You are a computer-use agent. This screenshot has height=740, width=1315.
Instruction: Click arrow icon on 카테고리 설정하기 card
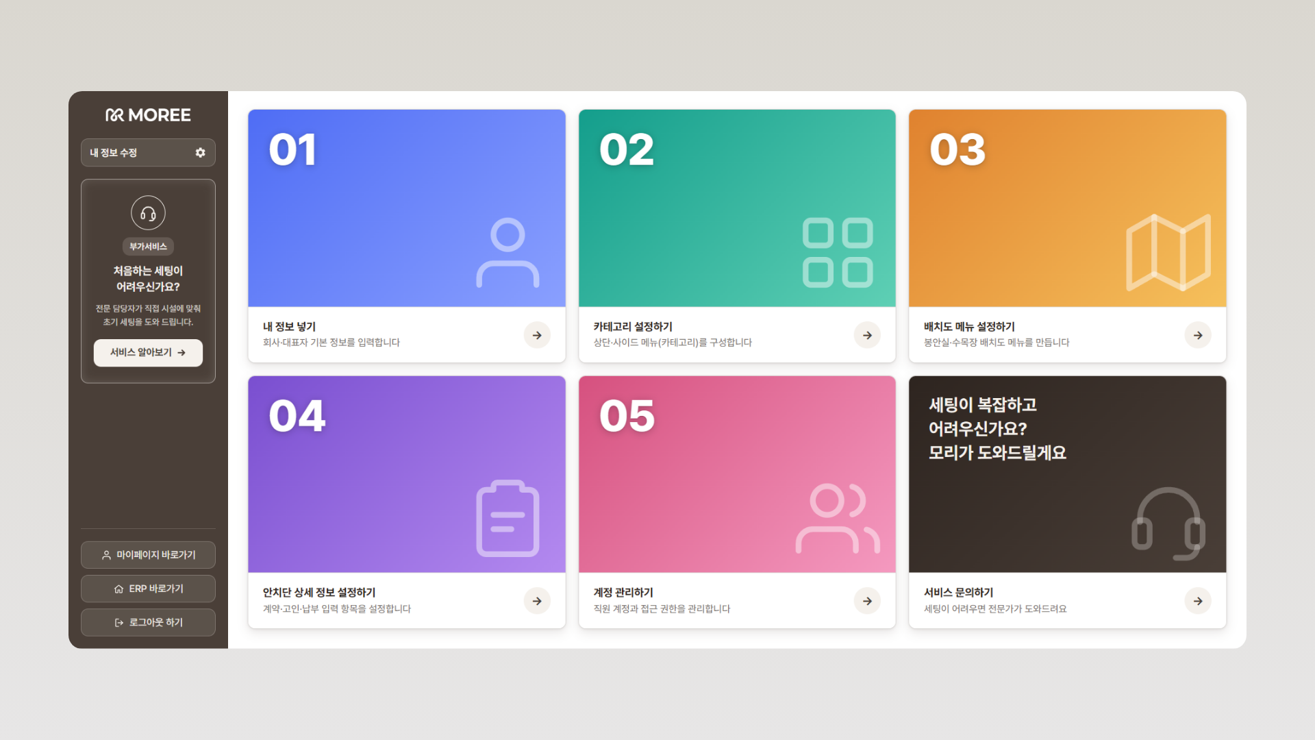(x=867, y=335)
